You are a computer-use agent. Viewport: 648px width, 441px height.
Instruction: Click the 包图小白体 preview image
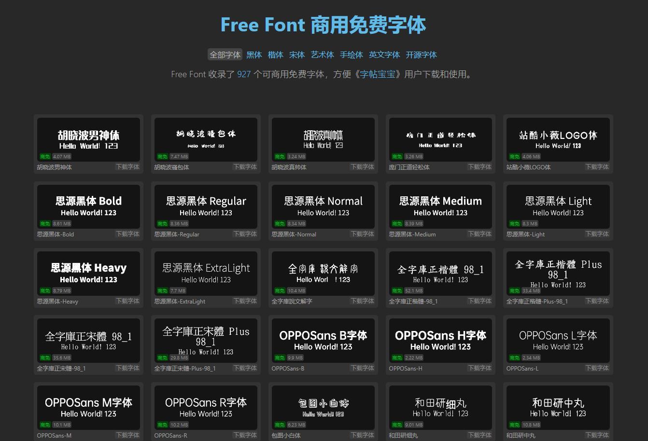(323, 408)
